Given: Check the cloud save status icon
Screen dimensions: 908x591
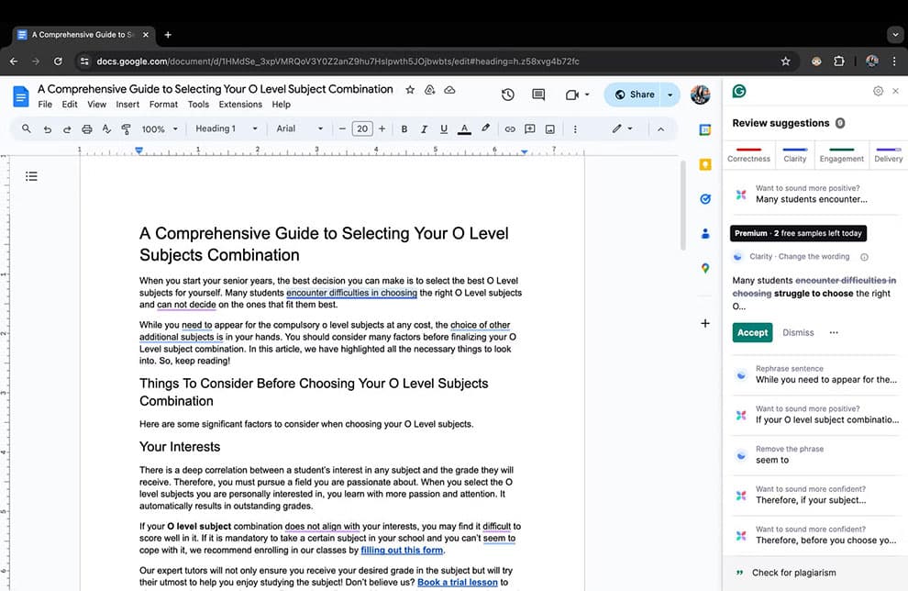Looking at the screenshot, I should 449,90.
